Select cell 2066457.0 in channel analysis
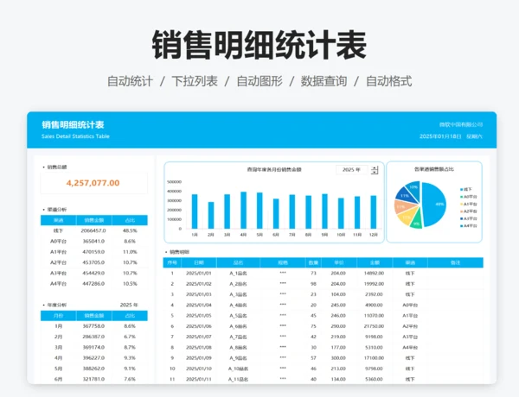This screenshot has height=397, width=519. pos(93,230)
